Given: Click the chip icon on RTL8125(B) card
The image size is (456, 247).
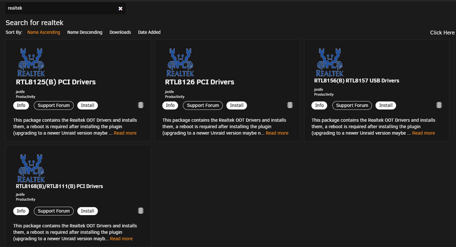Looking at the screenshot, I should click(141, 105).
